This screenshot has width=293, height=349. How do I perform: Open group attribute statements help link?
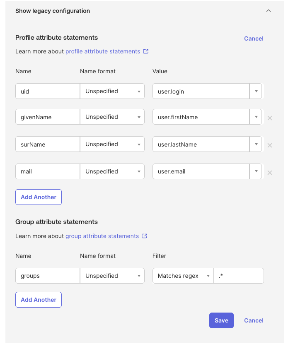coord(102,236)
